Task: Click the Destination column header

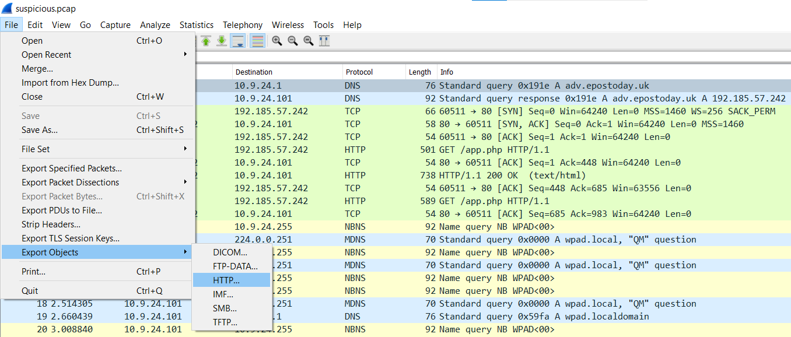Action: click(x=254, y=72)
